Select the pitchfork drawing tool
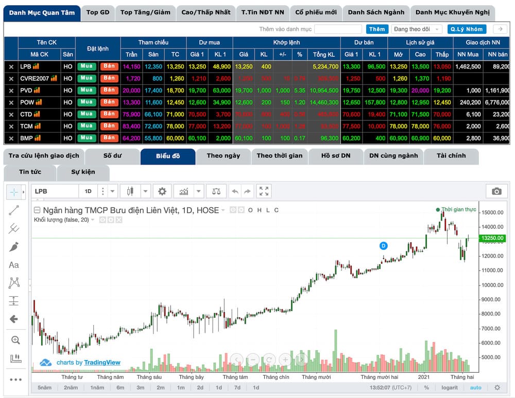515x398 pixels. 14,228
